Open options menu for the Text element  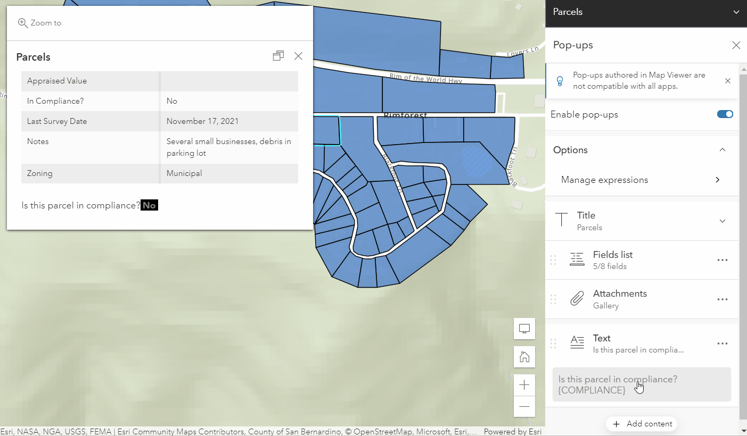[x=722, y=343]
